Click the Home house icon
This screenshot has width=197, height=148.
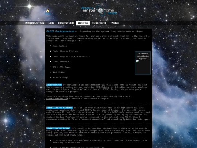coord(47,10)
